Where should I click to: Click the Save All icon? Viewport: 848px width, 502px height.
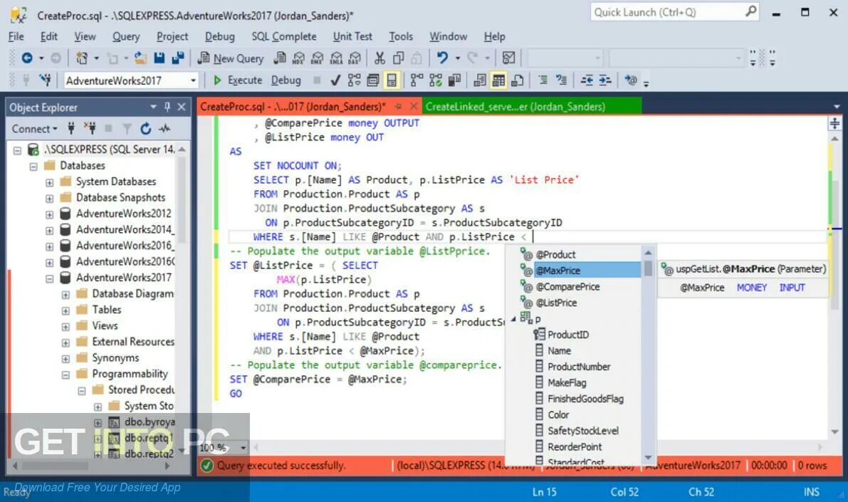178,58
